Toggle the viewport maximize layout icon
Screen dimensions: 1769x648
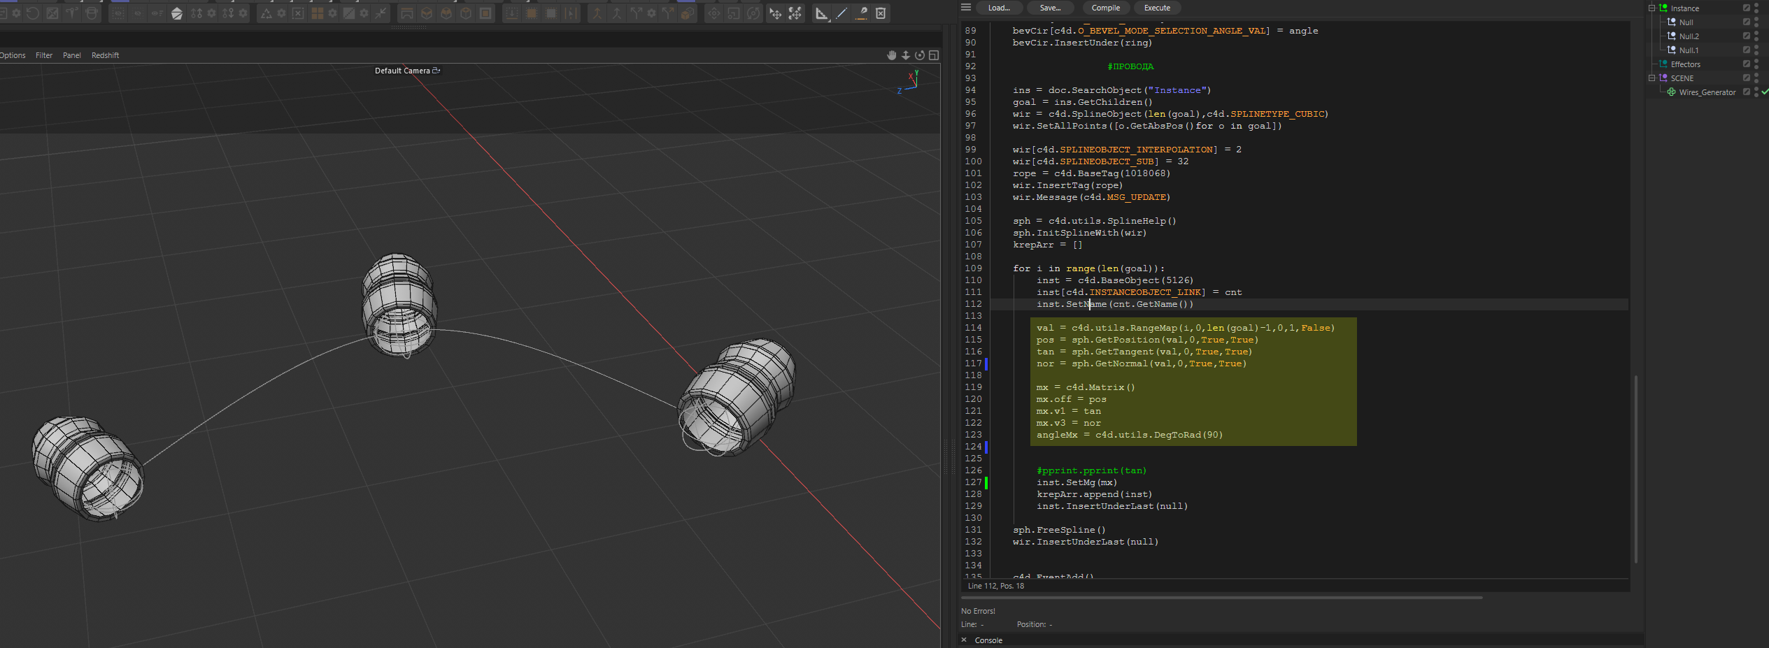click(933, 55)
